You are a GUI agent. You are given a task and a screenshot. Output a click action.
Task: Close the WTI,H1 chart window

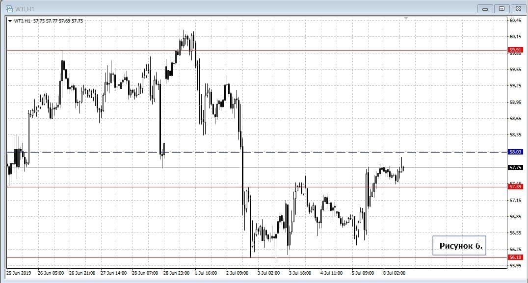point(517,9)
